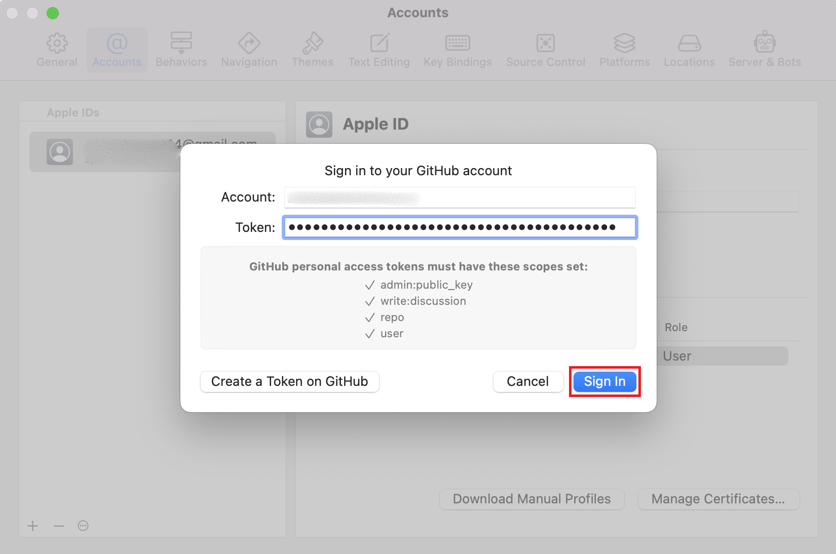Select the User role row
The image size is (836, 554).
(723, 356)
